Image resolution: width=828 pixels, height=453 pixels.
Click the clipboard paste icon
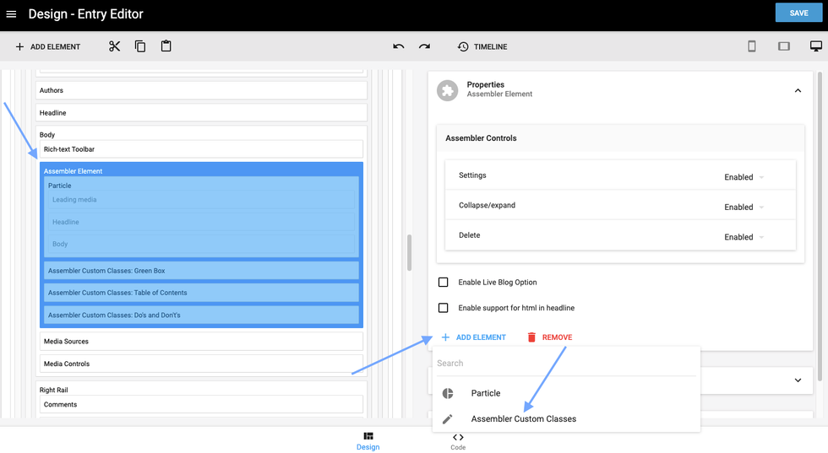(166, 46)
